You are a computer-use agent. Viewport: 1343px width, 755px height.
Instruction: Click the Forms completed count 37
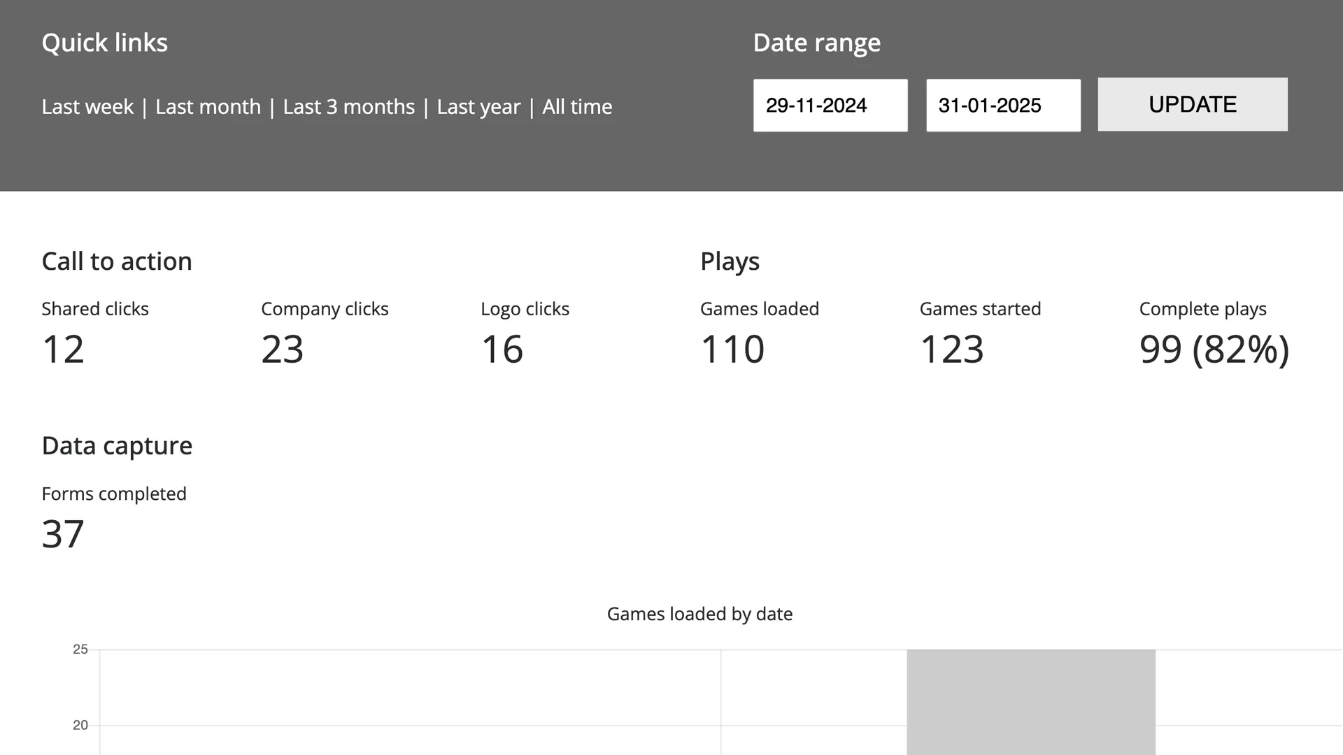coord(63,534)
